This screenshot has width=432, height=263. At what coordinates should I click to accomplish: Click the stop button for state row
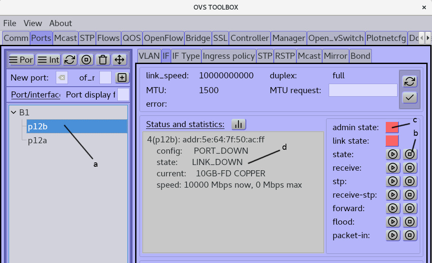point(410,154)
